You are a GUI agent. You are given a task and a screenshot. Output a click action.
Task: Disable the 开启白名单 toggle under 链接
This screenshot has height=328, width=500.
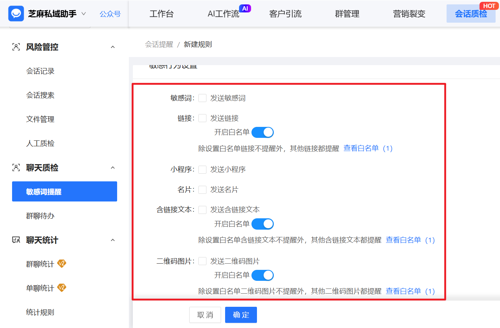pos(262,132)
